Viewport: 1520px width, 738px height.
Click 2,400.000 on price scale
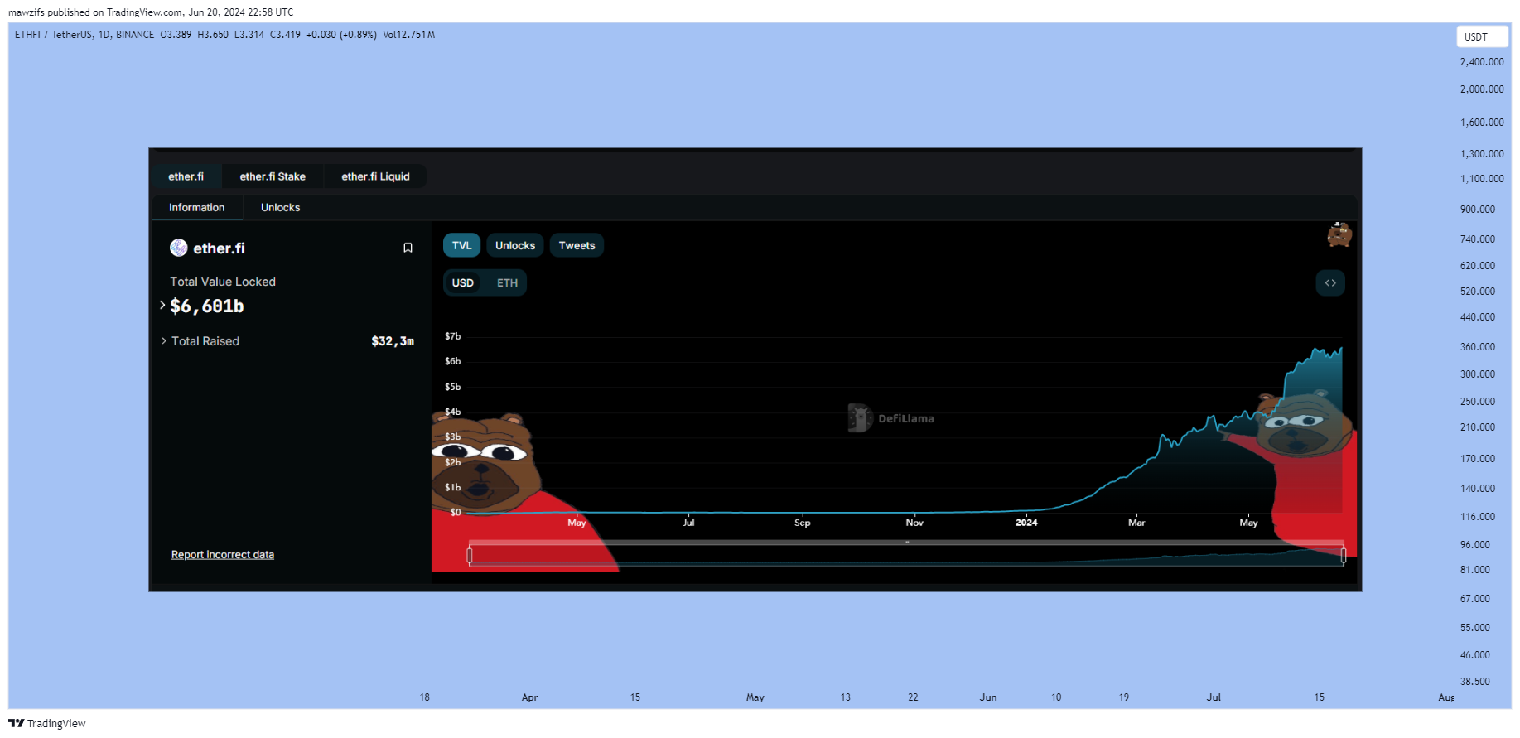[x=1482, y=62]
